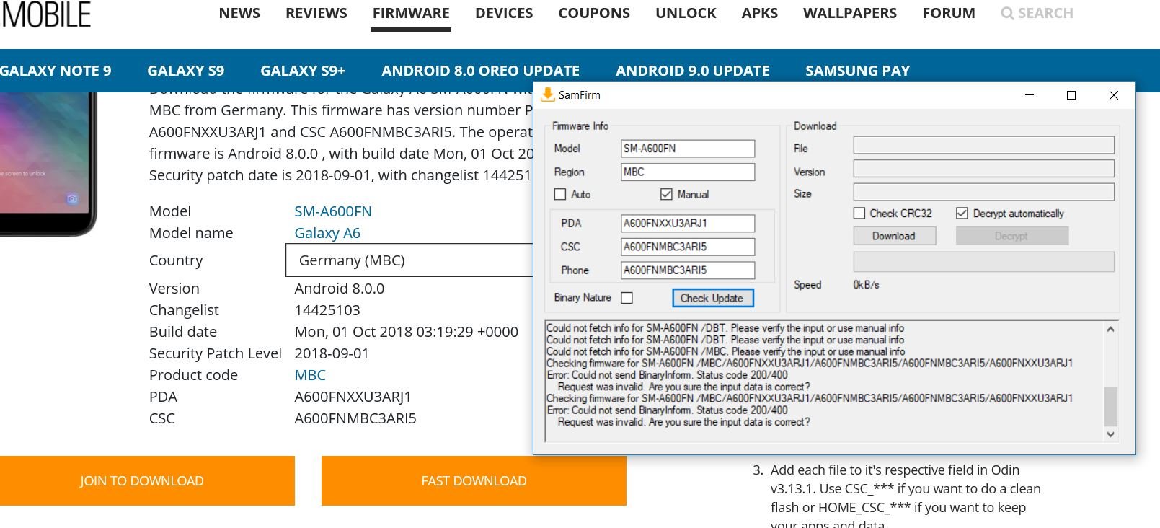Open the REVIEWS menu item

(x=316, y=14)
